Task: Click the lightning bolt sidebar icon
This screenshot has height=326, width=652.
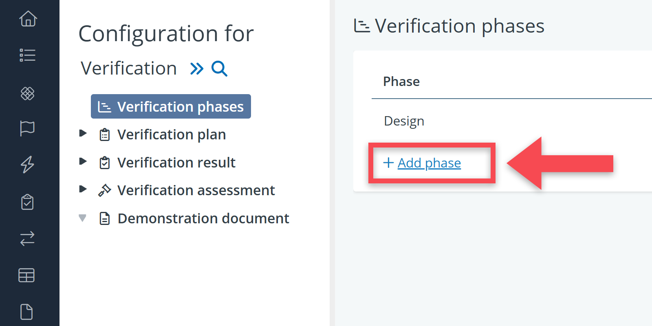Action: [27, 164]
